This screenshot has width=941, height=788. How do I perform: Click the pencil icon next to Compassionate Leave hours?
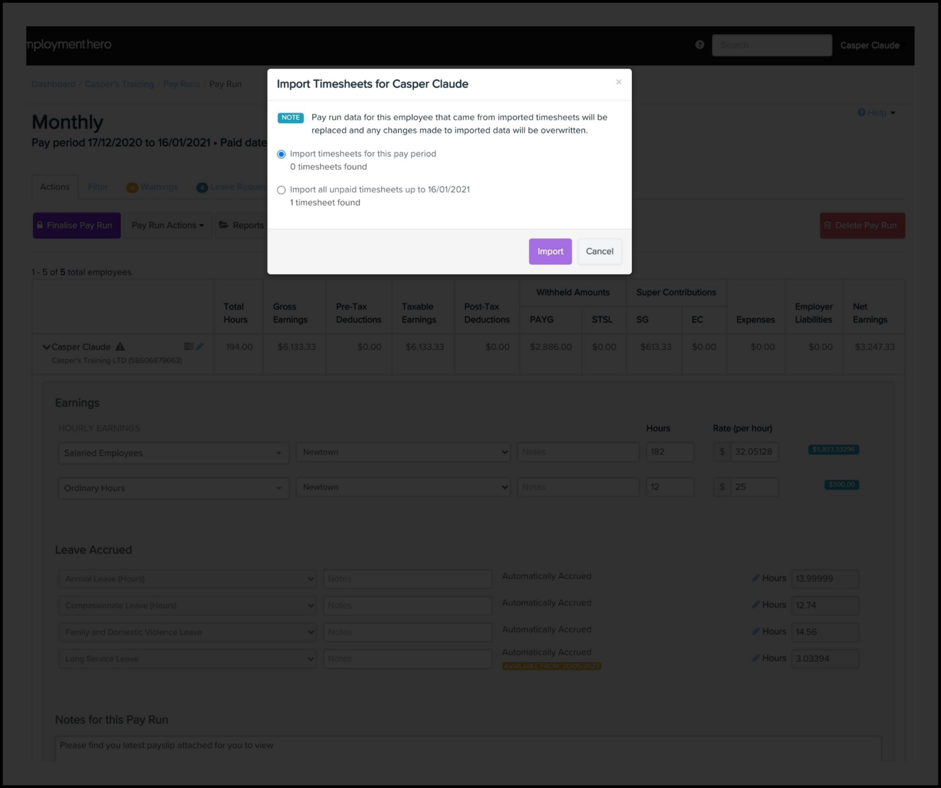(756, 605)
